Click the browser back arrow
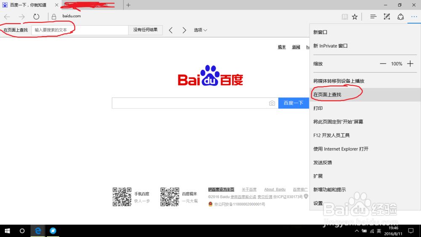 pyautogui.click(x=7, y=17)
